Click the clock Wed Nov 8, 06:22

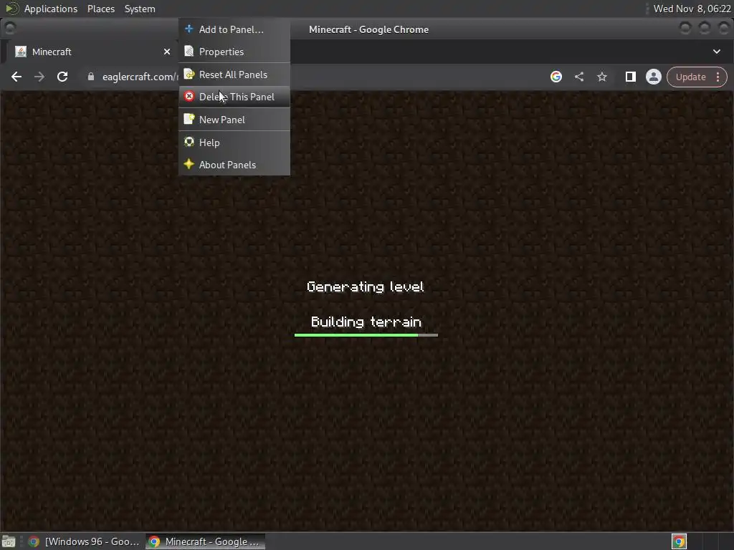pos(692,9)
